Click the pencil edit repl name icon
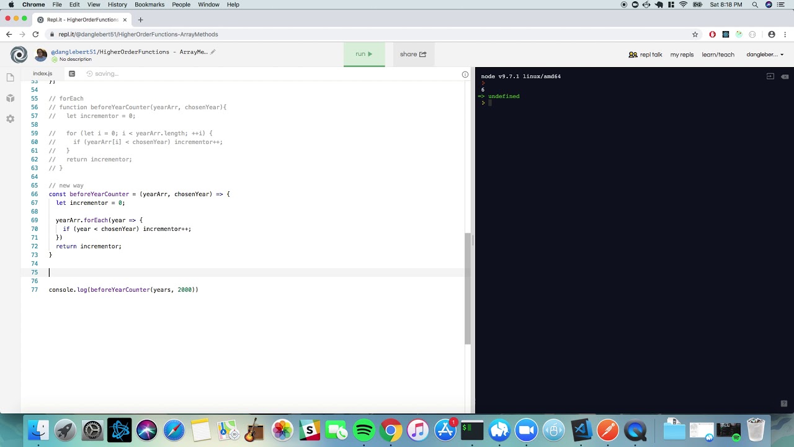 coord(213,52)
